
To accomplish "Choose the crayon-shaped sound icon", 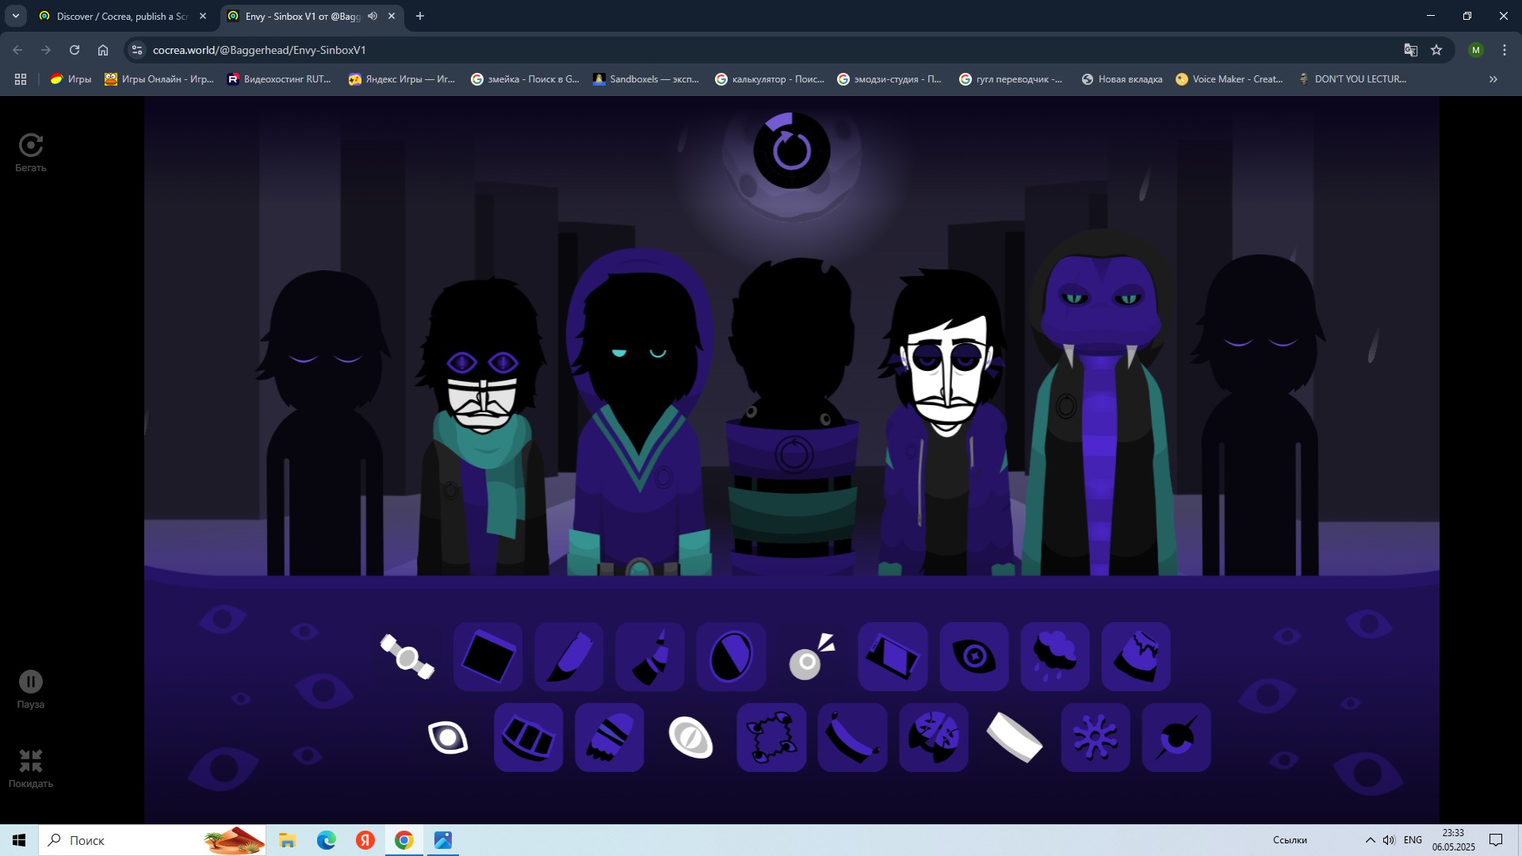I will [x=569, y=656].
